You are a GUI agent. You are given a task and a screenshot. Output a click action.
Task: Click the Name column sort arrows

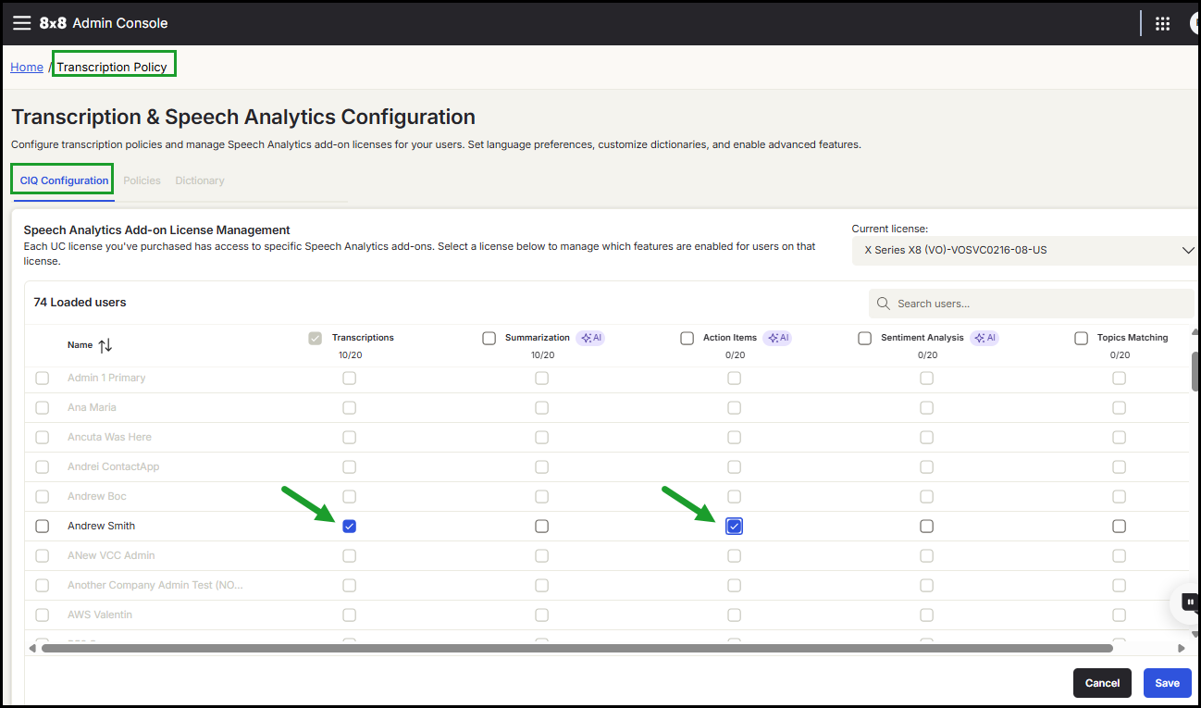click(105, 345)
